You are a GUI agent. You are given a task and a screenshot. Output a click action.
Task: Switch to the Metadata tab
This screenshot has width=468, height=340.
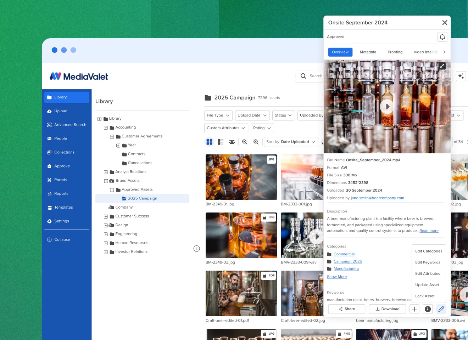(368, 52)
